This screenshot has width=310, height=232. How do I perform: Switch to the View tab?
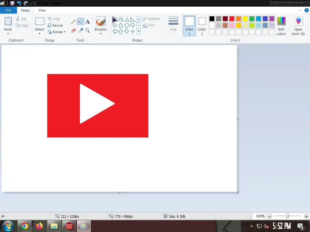click(x=42, y=10)
